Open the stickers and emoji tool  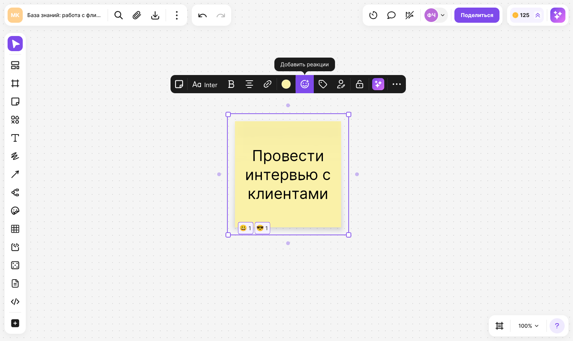(x=15, y=211)
